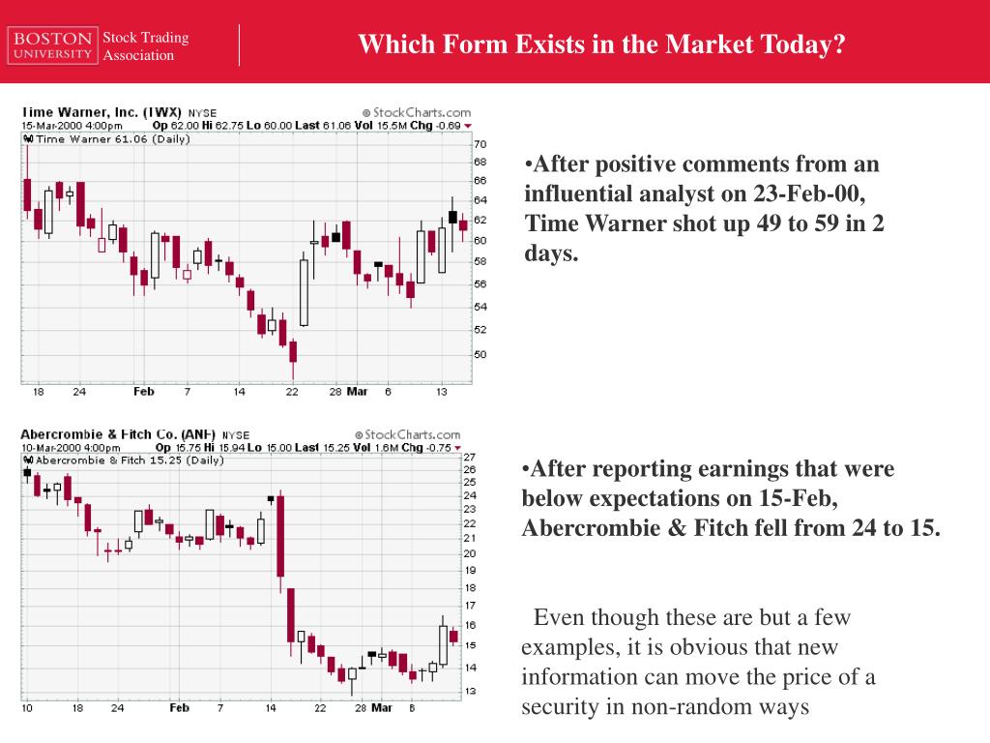
Task: Click the red down arrow beside Chg -0.69
Action: pos(467,126)
